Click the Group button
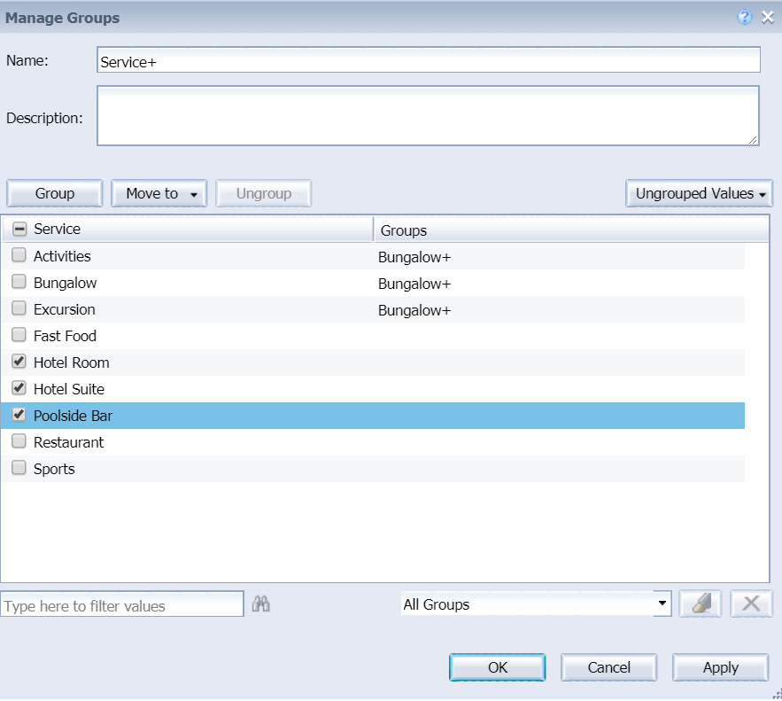 tap(55, 194)
